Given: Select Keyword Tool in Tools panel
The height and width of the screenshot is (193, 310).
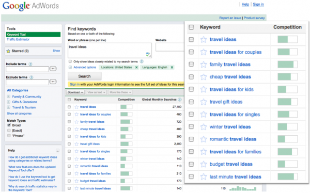Looking at the screenshot, I should (x=33, y=35).
